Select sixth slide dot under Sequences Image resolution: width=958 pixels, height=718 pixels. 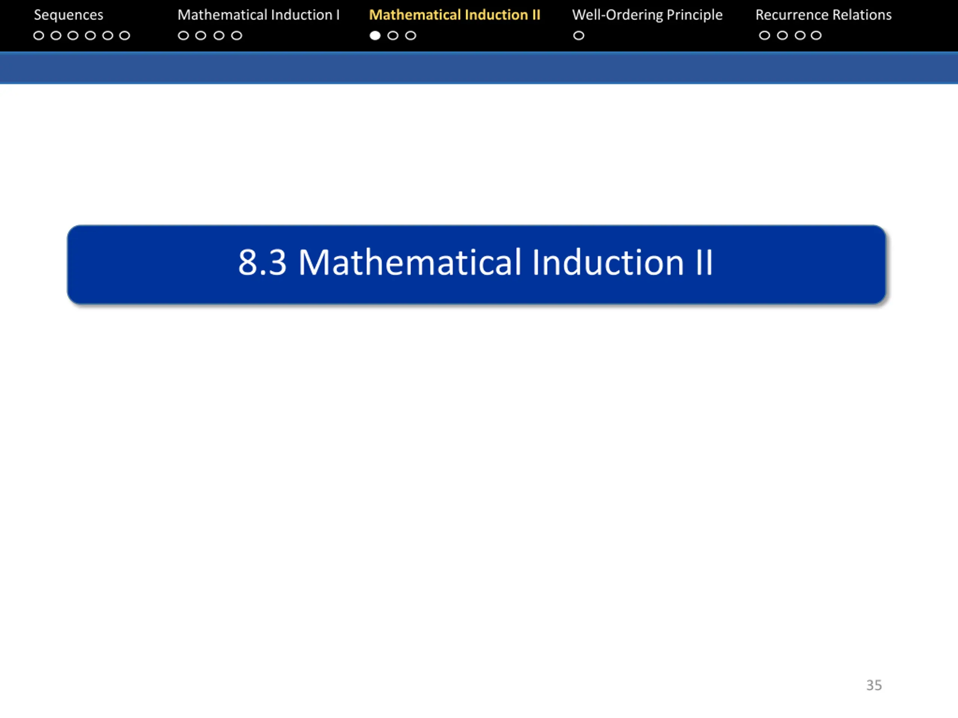[x=125, y=36]
